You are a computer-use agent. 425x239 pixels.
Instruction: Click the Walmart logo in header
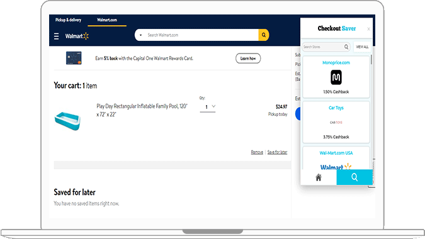pyautogui.click(x=77, y=36)
